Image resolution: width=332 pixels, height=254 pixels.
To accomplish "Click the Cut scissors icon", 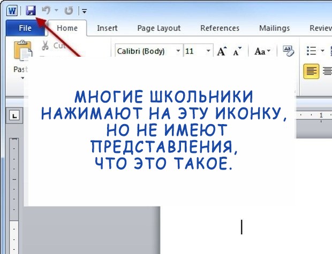I will (45, 45).
